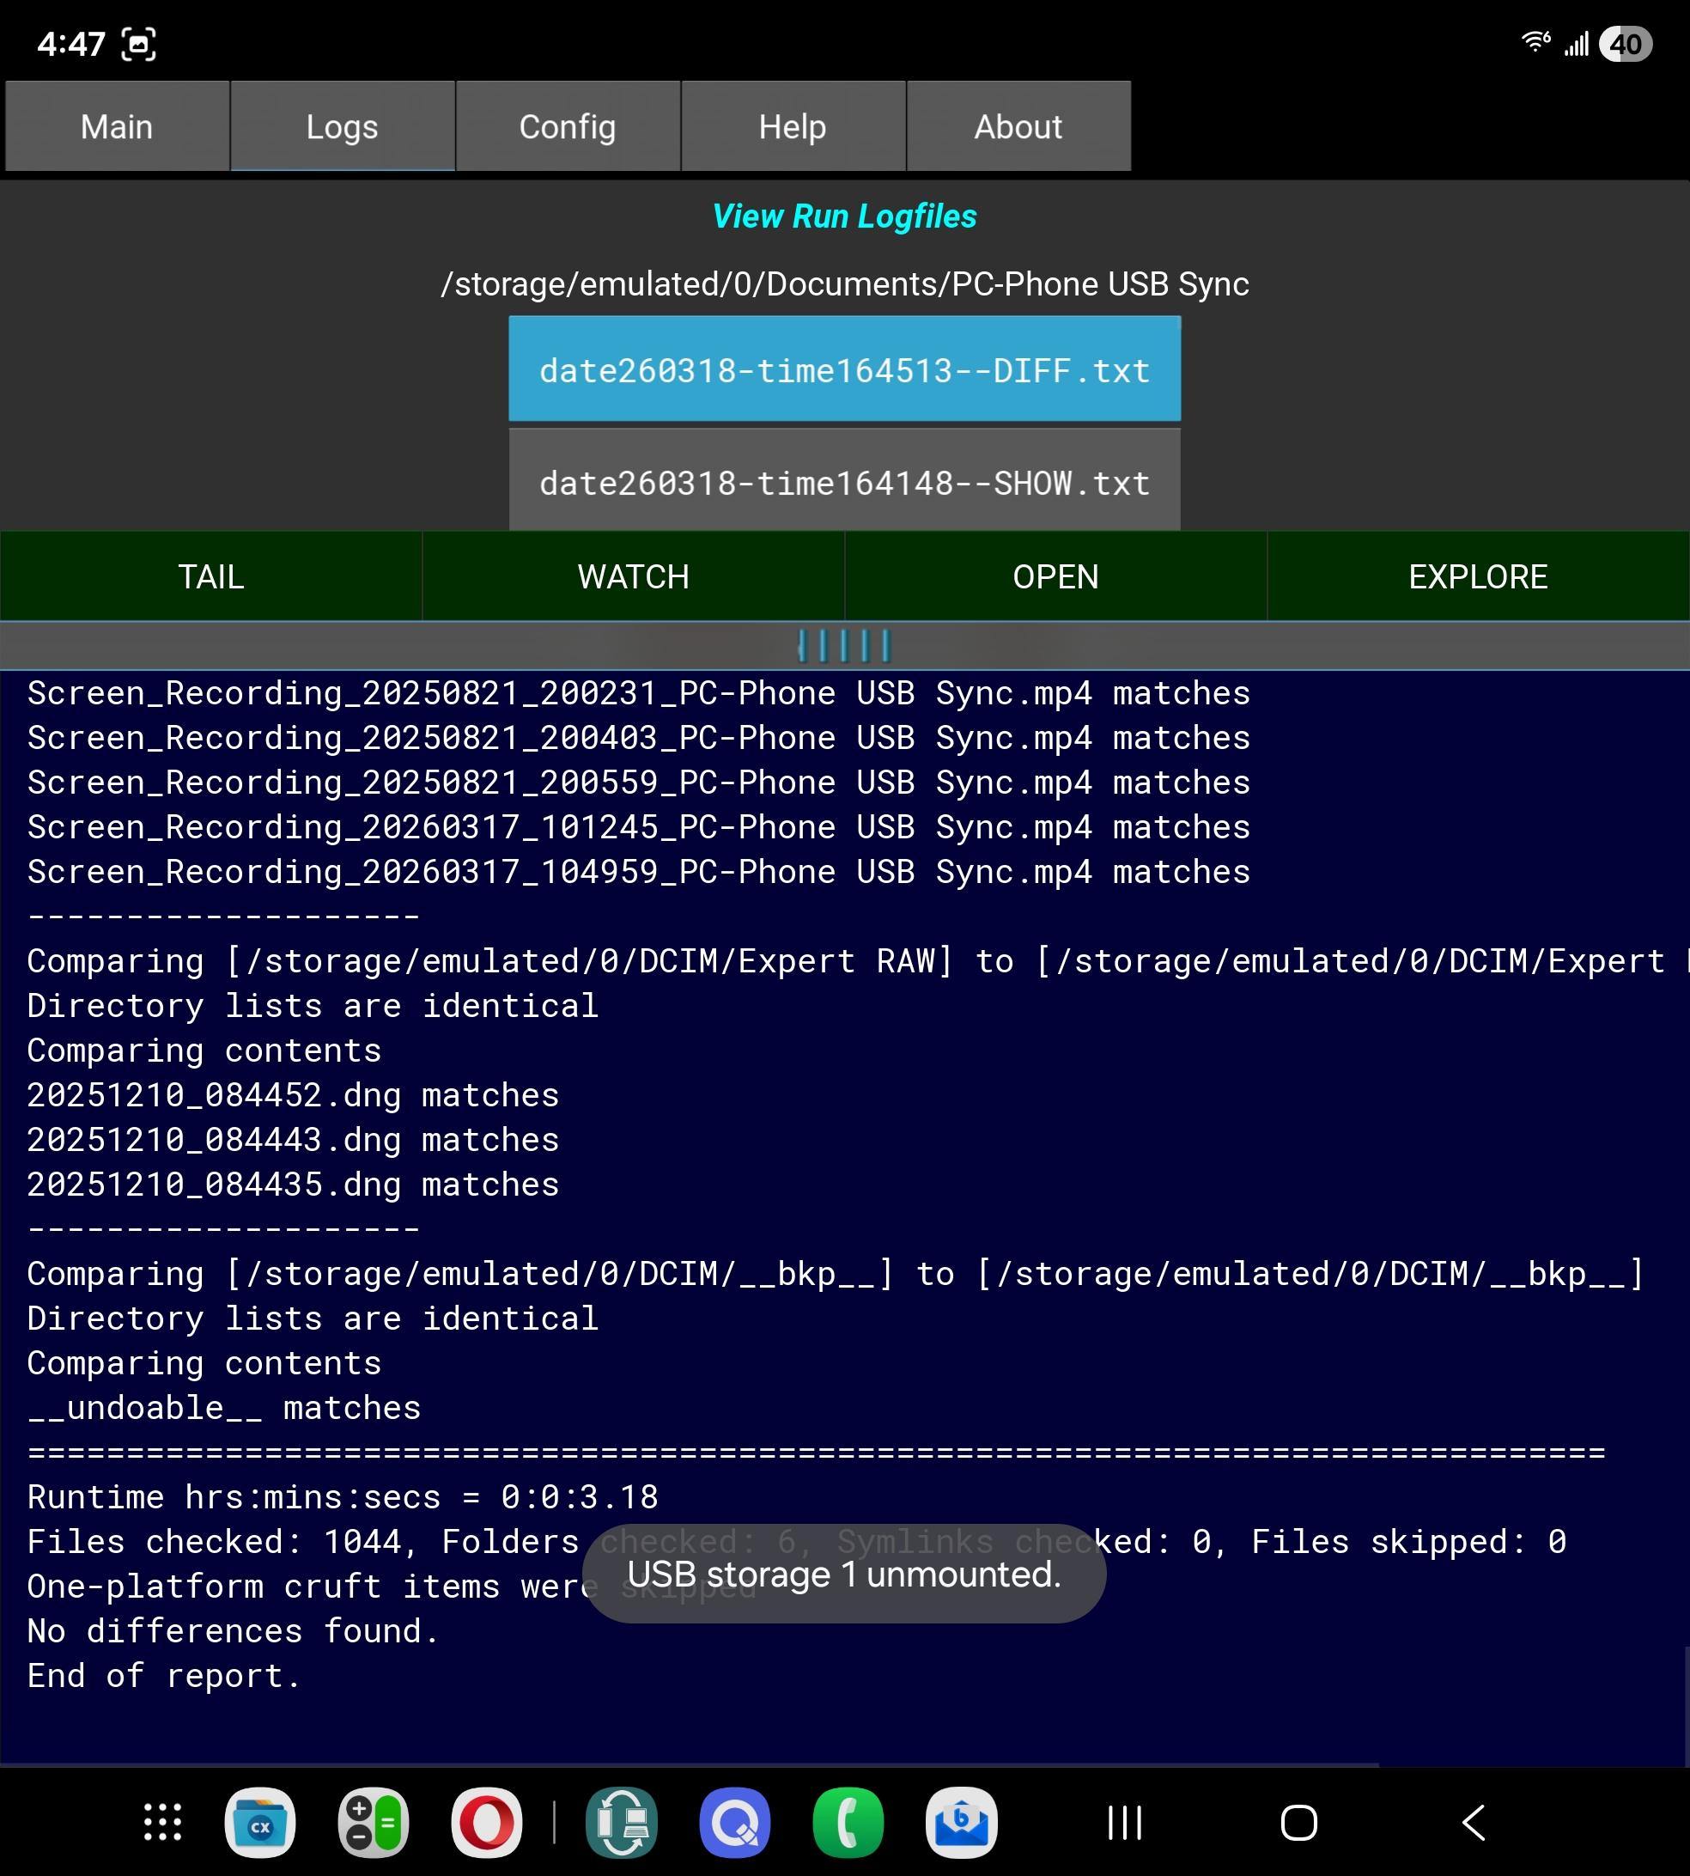Open the About tab
The image size is (1690, 1876).
click(x=1018, y=126)
